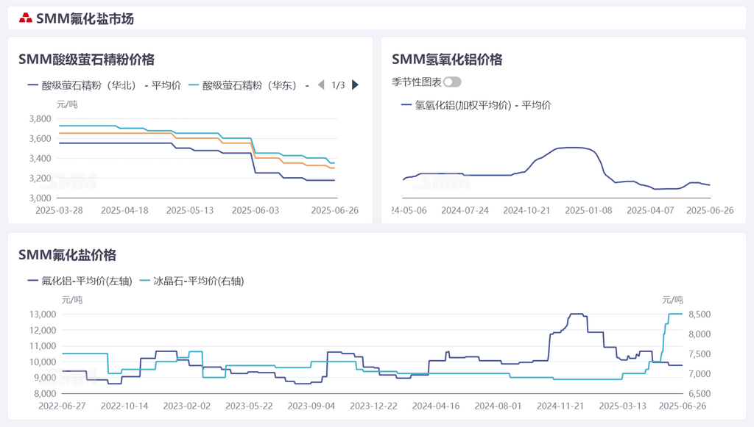This screenshot has height=427, width=754.
Task: Toggle 氟化铝-平均价(左轴) legend series
Action: (x=80, y=281)
